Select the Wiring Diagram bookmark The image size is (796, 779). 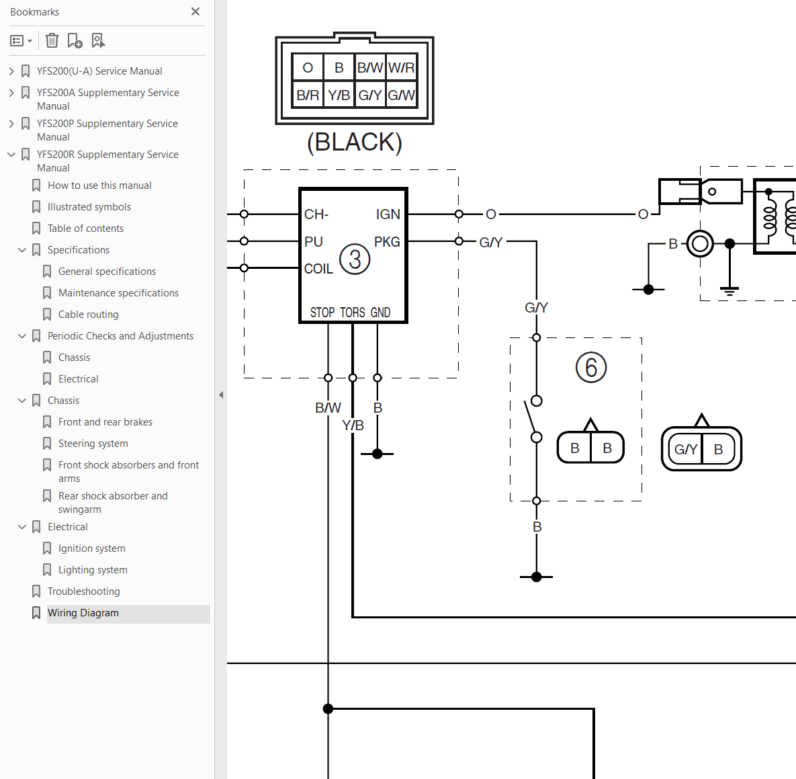tap(83, 613)
